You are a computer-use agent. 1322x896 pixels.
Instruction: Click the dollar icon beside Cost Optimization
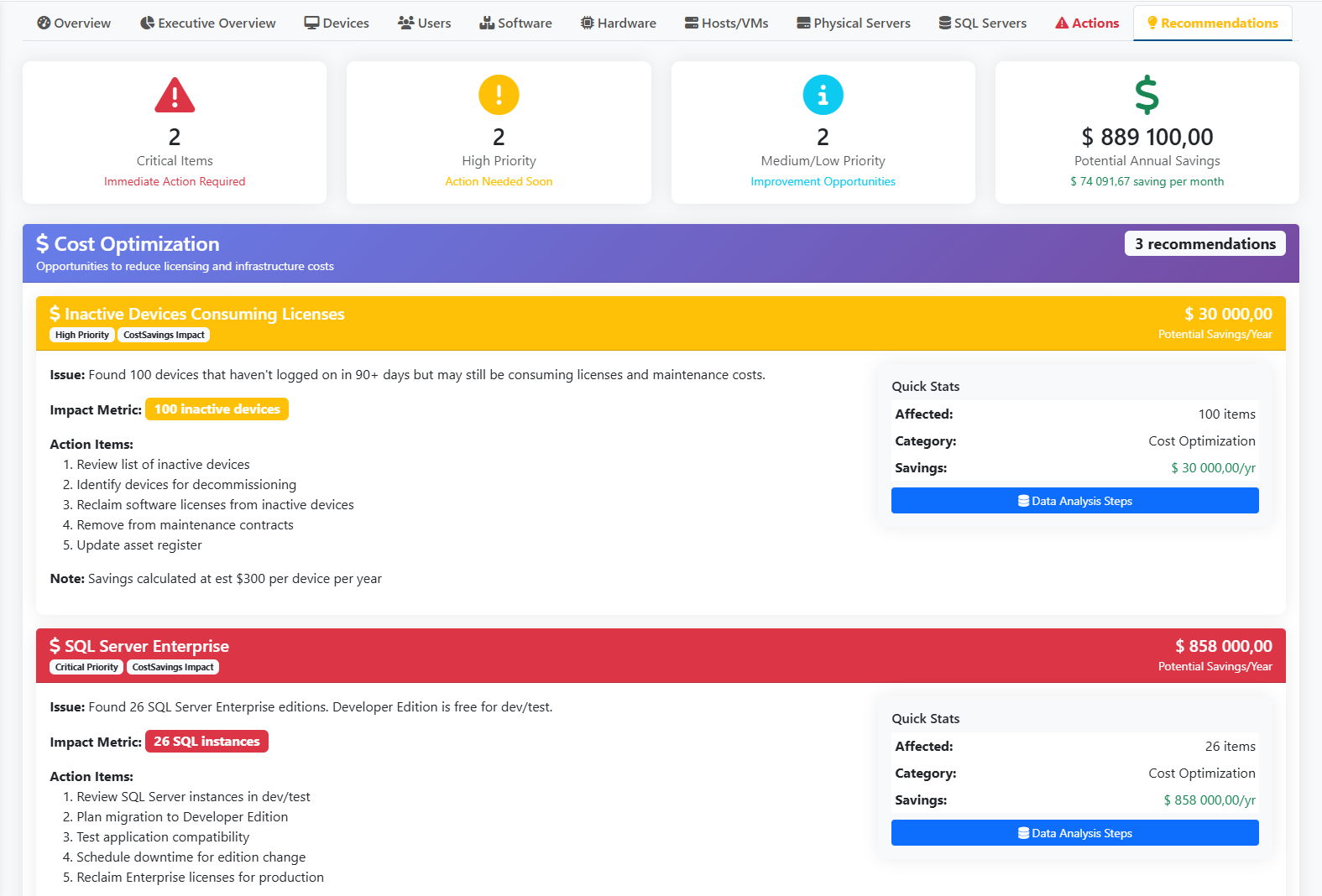[x=43, y=243]
